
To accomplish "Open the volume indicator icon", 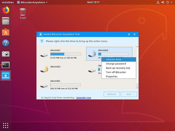I will [x=163, y=2].
